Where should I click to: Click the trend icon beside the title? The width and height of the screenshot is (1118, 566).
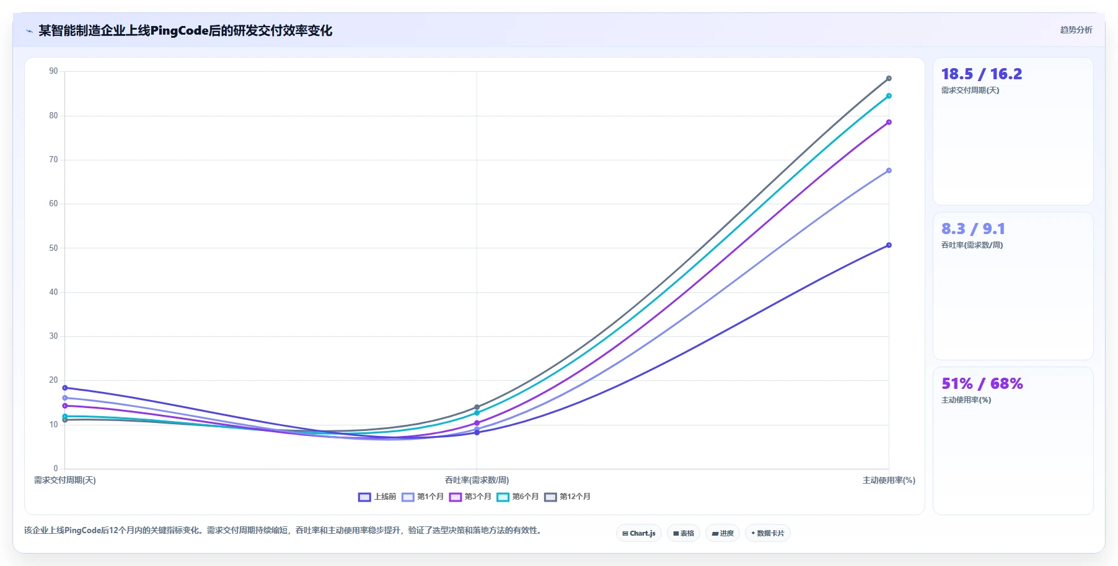pos(29,31)
